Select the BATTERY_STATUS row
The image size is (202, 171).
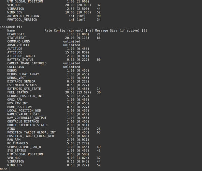[54, 60]
